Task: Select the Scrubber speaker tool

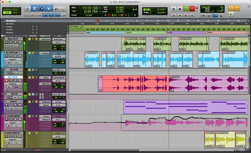Action: tap(56, 9)
